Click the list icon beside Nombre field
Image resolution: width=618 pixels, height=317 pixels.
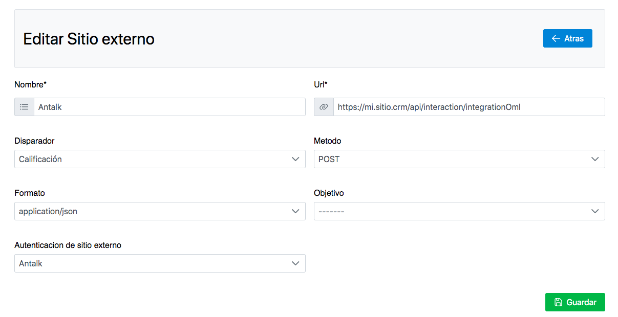click(24, 107)
